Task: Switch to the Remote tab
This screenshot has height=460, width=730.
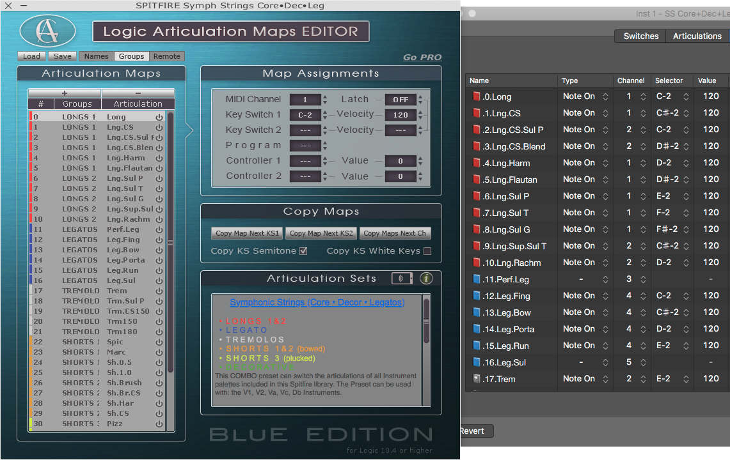Action: click(167, 56)
